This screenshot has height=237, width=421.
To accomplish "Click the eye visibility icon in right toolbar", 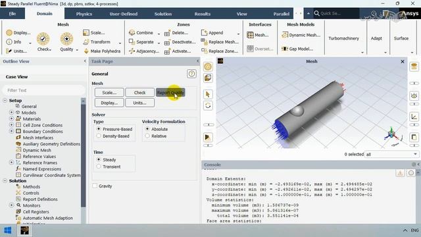I will click(414, 95).
